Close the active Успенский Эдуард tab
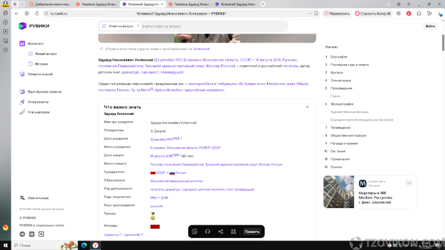Screen dimensions: 445x250 point(162,4)
